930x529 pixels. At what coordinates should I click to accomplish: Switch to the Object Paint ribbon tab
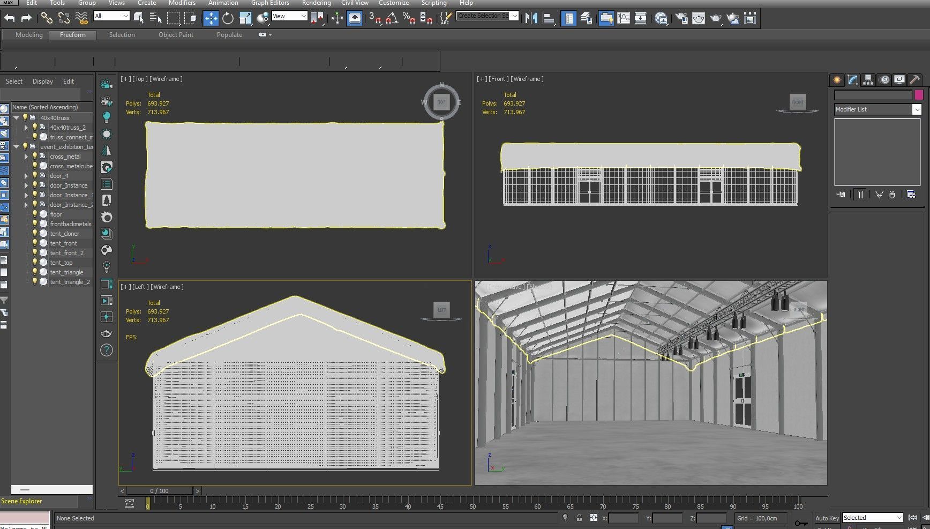176,35
